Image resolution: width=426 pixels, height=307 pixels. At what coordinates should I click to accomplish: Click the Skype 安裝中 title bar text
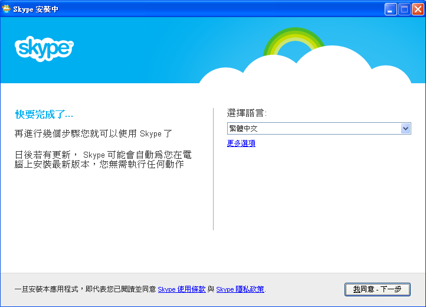coord(35,9)
